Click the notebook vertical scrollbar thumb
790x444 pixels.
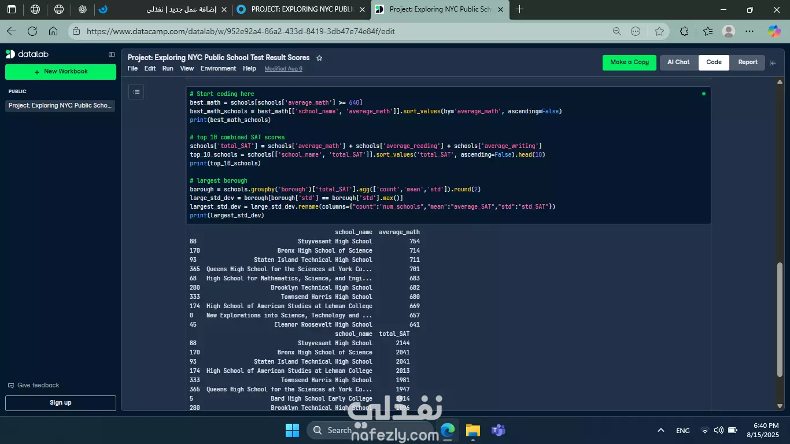[x=780, y=319]
